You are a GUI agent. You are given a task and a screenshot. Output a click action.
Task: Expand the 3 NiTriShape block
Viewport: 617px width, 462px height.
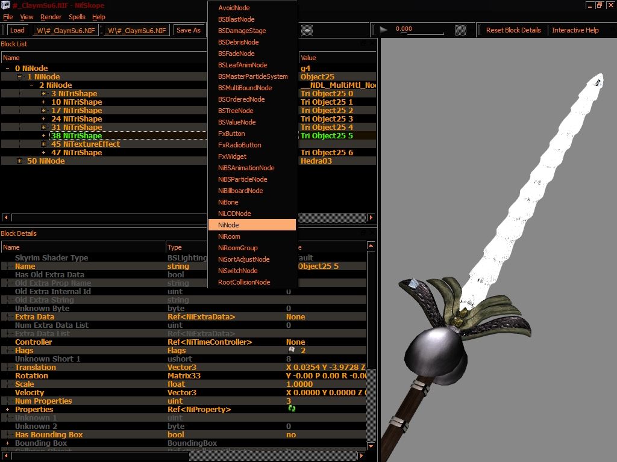click(x=43, y=93)
